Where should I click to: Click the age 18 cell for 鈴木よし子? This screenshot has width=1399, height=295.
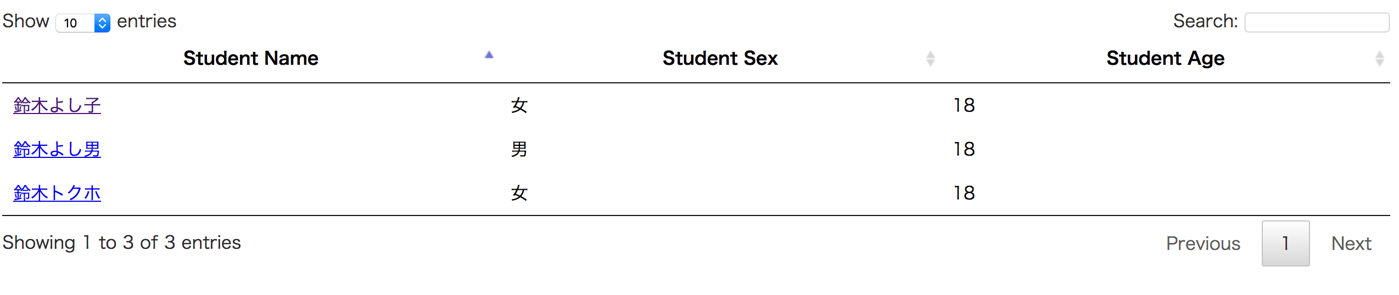point(964,105)
